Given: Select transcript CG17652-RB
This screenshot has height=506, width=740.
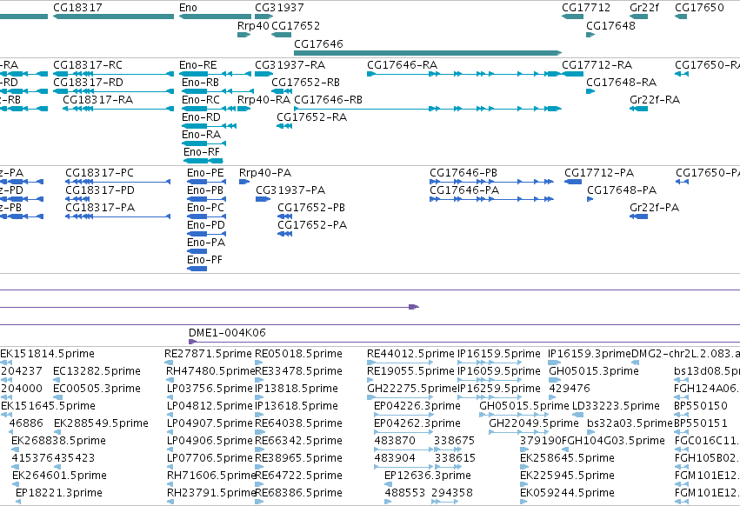Looking at the screenshot, I should [305, 82].
